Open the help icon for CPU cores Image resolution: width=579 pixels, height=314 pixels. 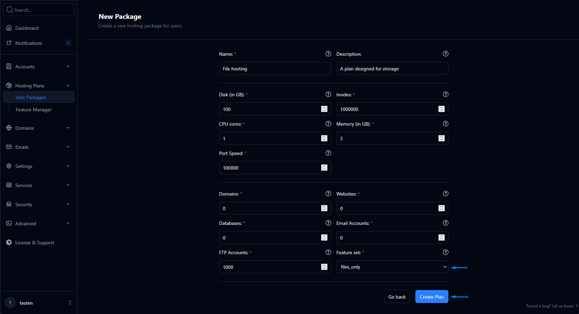(328, 124)
